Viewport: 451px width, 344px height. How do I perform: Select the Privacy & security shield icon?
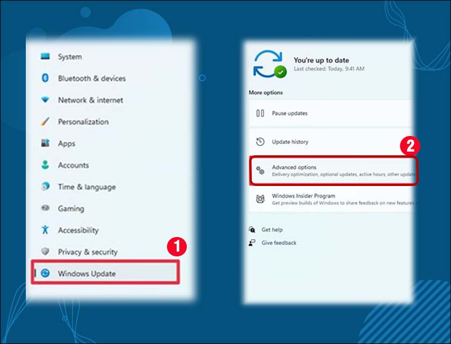coord(47,252)
